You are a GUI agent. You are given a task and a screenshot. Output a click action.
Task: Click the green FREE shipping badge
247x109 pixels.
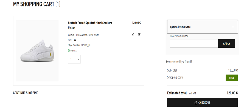(232, 78)
